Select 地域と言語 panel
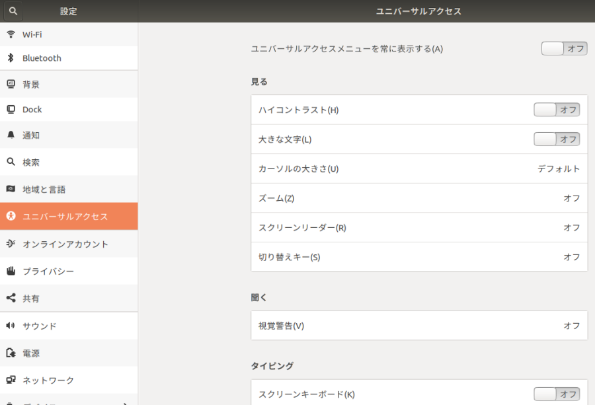Viewport: 595px width, 405px height. pos(69,189)
